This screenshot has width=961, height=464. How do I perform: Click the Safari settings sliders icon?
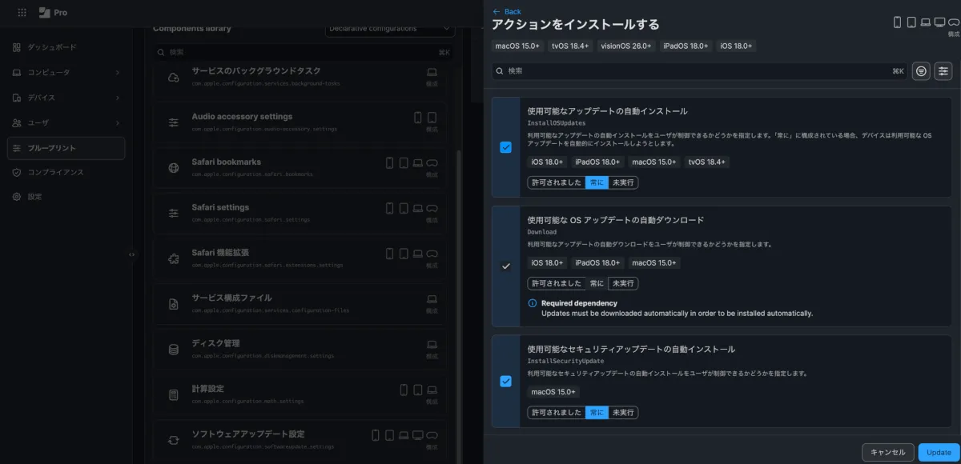[173, 213]
